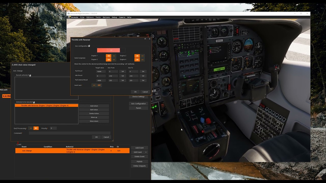Viewport: 326px width, 183px height.
Task: Cancel the Z_AXIS dialog
Action: (x=106, y=137)
